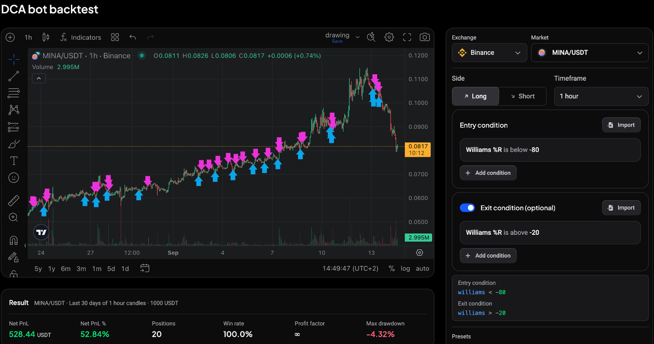654x344 pixels.
Task: Redo the chart action
Action: coord(151,38)
